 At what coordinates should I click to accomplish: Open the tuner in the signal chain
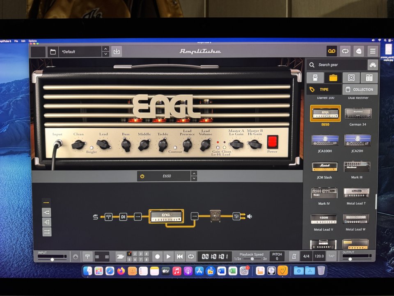(108, 217)
